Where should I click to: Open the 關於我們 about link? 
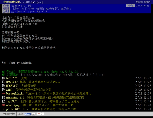(148, 2)
